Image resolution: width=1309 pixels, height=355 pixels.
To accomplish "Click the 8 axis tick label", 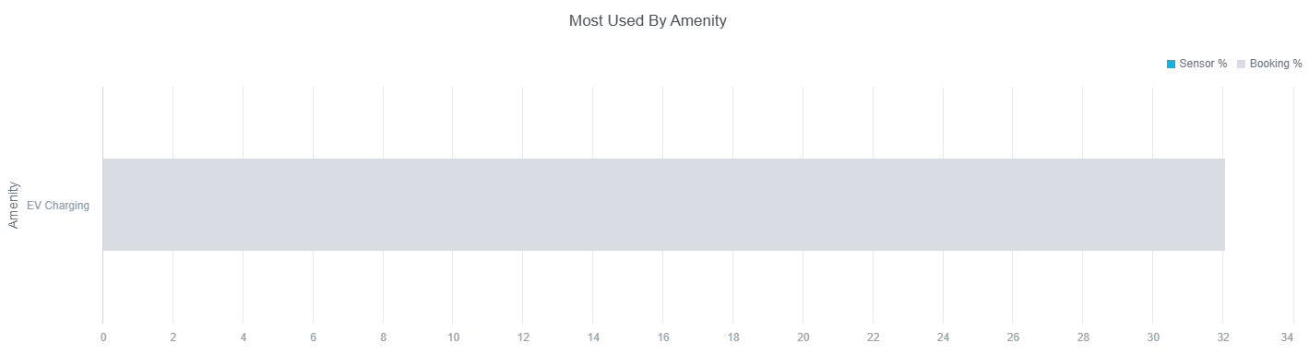I will click(x=383, y=337).
